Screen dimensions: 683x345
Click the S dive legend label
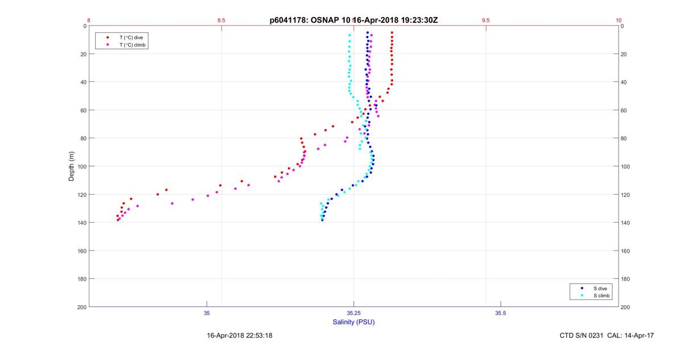tap(600, 289)
